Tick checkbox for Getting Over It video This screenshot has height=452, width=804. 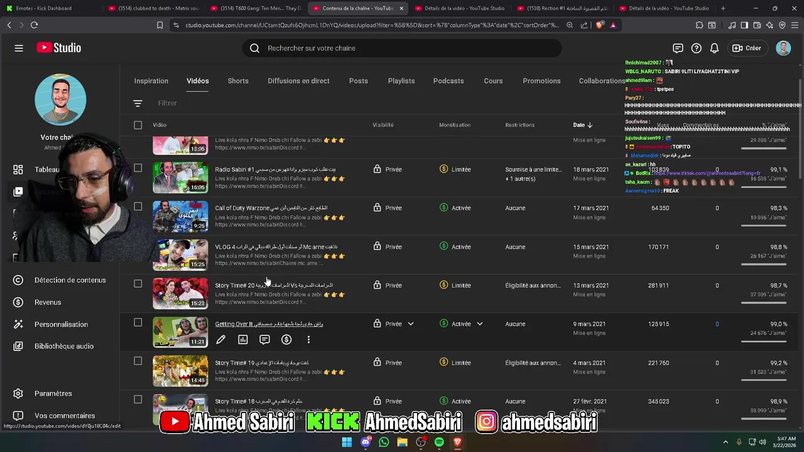(x=138, y=322)
